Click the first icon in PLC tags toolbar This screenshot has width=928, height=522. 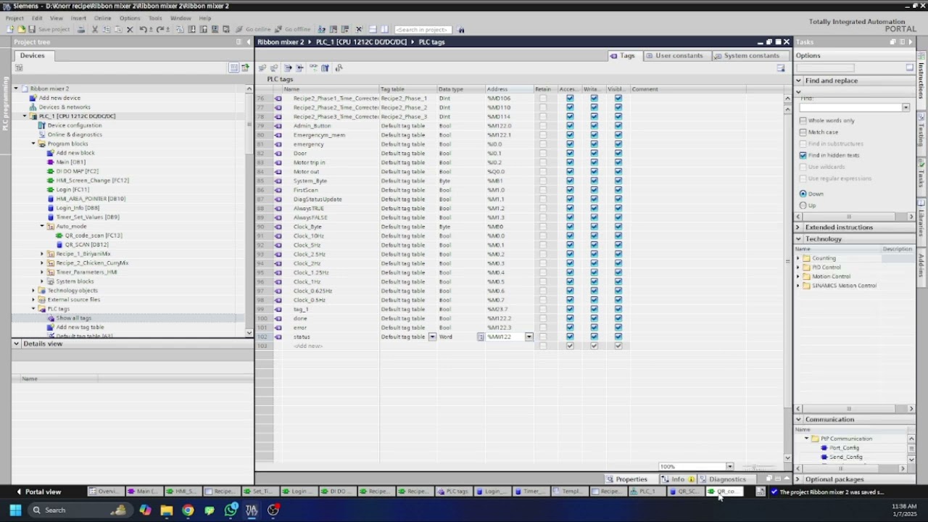(262, 67)
